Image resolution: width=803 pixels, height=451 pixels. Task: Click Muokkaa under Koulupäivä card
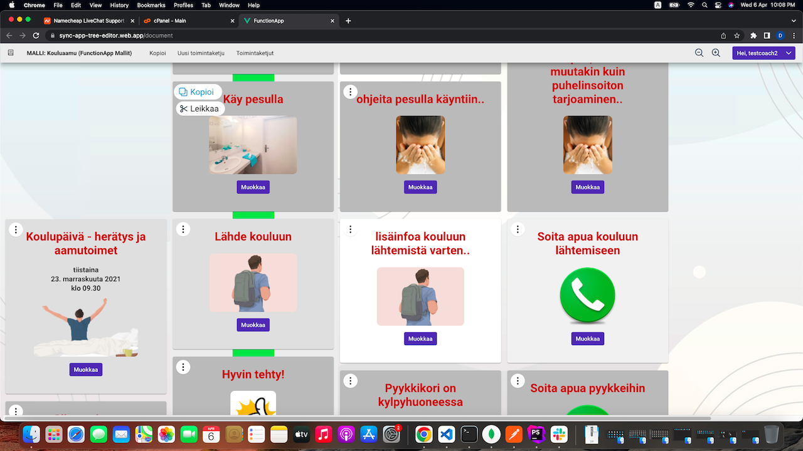(x=86, y=370)
